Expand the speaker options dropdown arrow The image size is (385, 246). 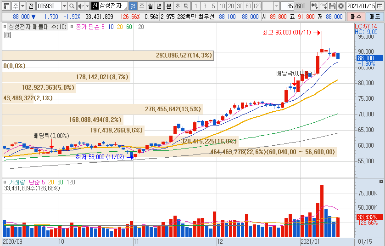click(87, 6)
